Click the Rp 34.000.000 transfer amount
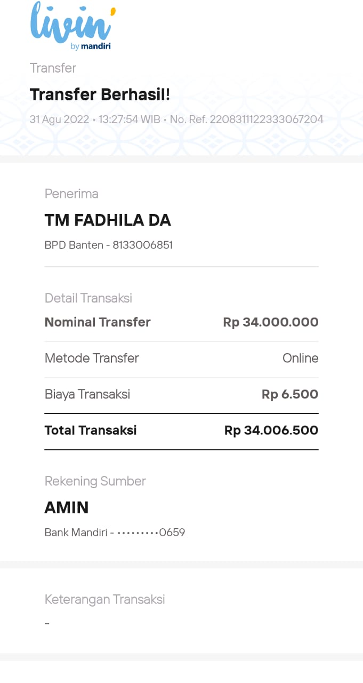 pyautogui.click(x=270, y=322)
